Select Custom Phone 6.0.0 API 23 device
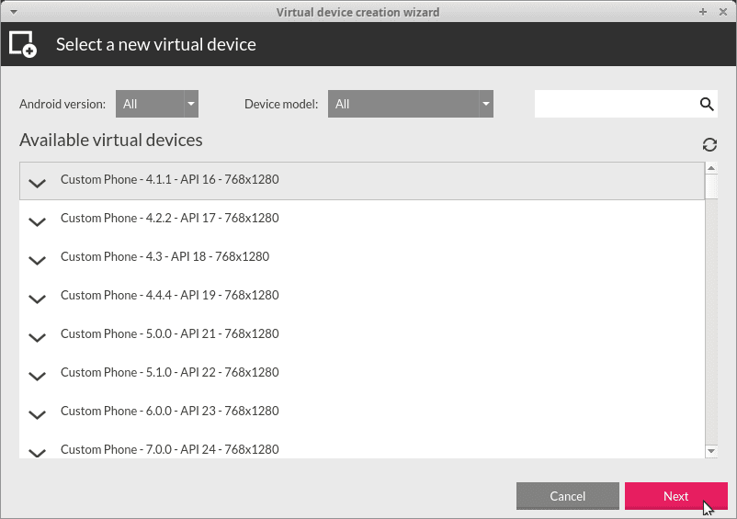 coord(169,411)
